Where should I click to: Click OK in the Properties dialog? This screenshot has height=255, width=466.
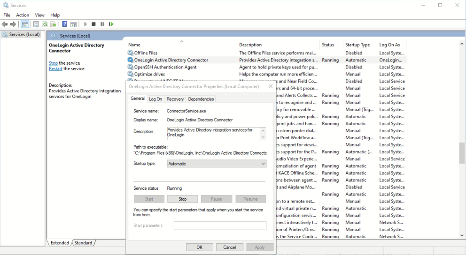click(x=199, y=247)
